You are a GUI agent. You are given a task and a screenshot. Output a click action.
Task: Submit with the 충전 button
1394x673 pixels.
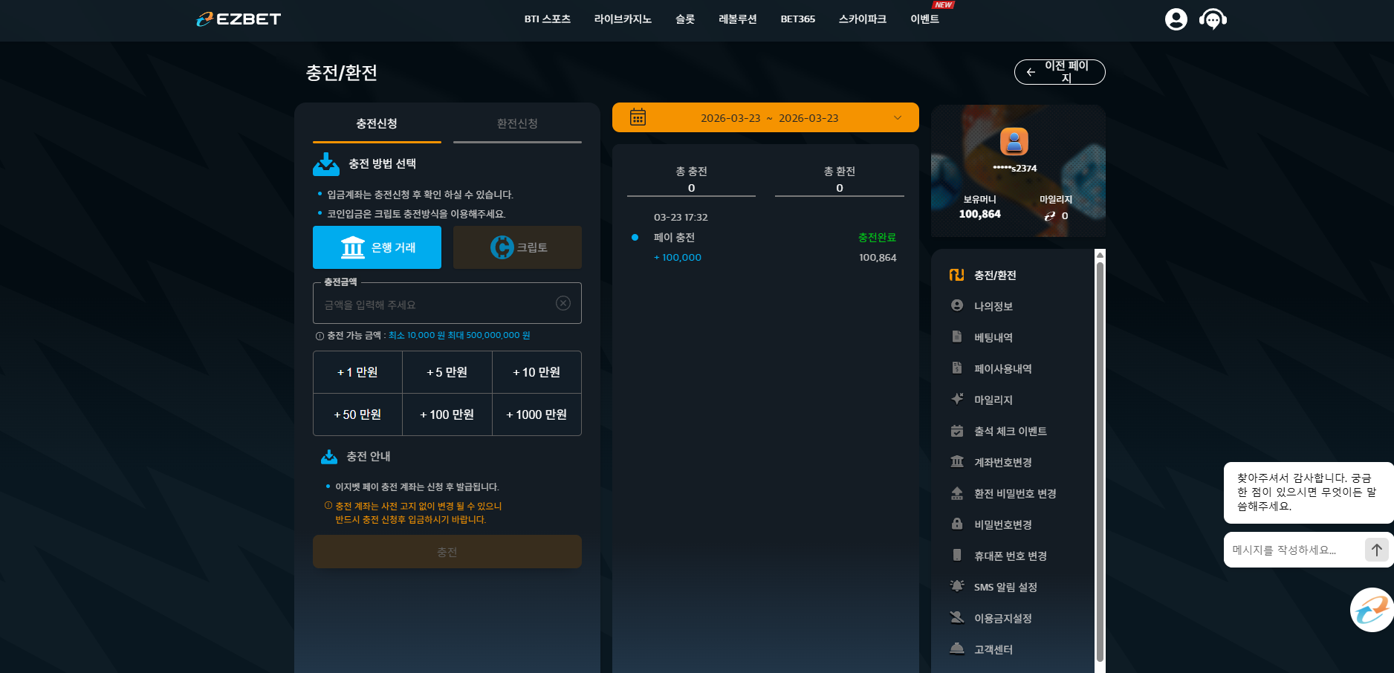(x=447, y=552)
